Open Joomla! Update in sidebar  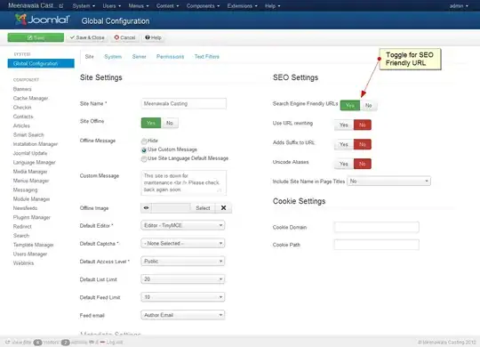click(x=30, y=153)
